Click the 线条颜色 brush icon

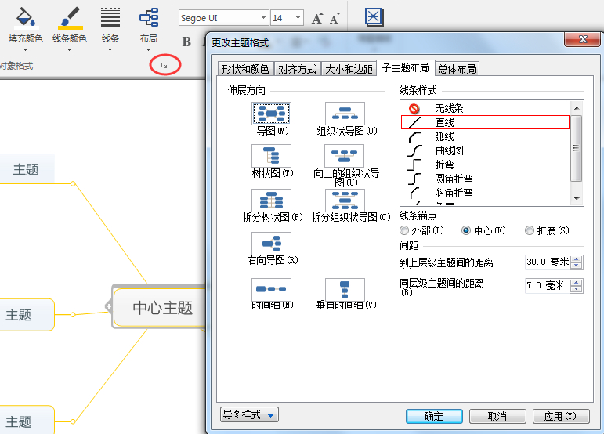(70, 18)
